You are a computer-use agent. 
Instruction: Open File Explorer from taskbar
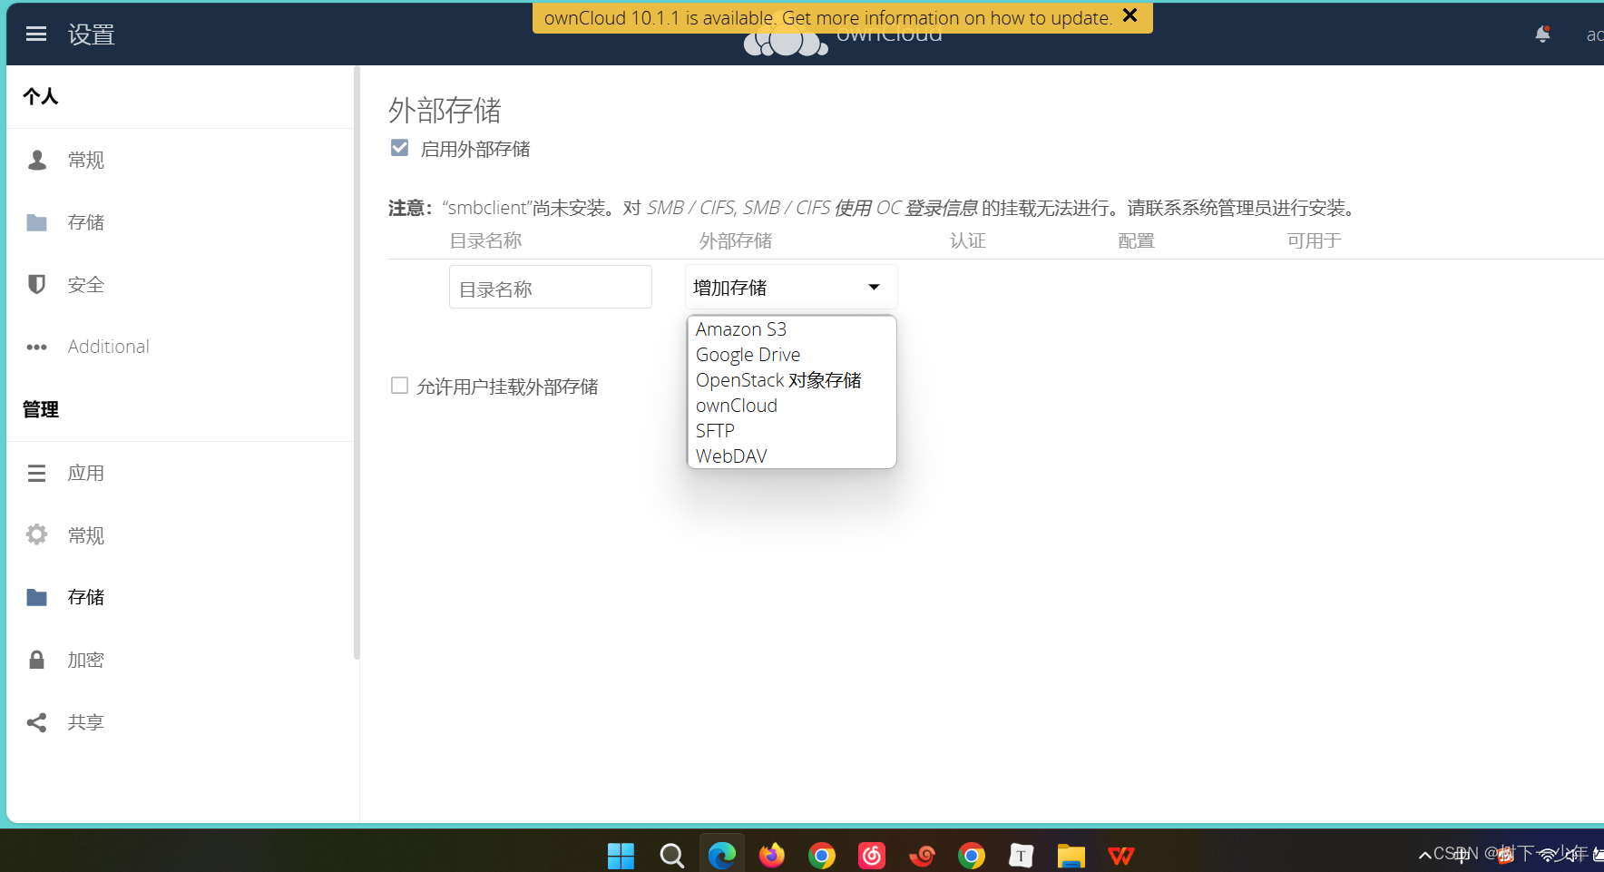click(1071, 856)
